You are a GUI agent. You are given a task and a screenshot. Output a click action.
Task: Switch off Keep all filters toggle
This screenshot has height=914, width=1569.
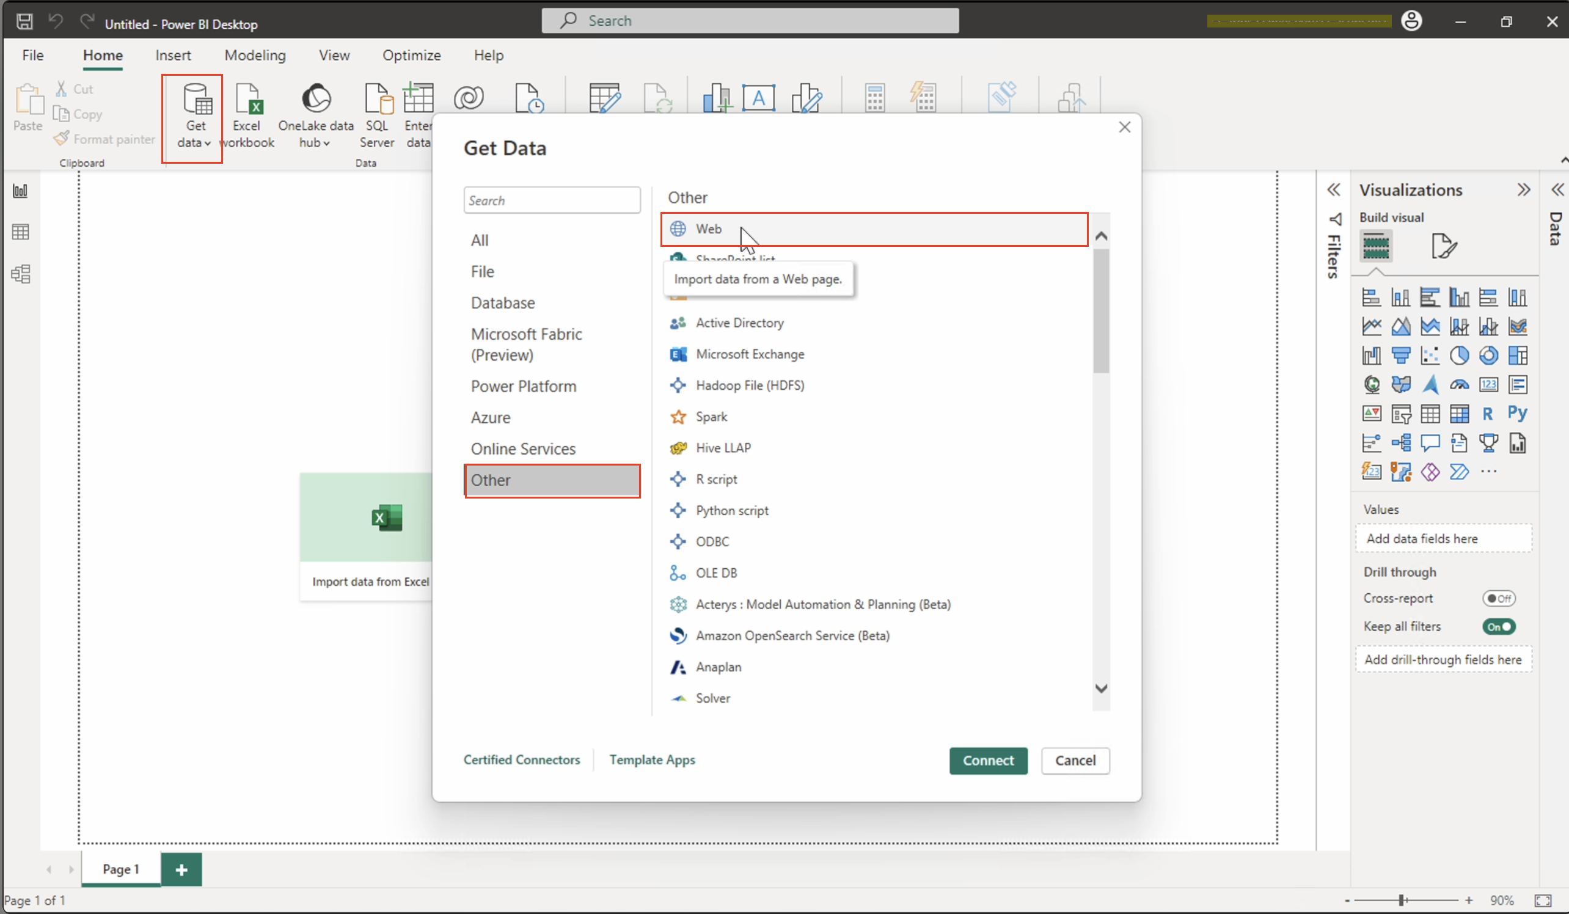tap(1499, 627)
